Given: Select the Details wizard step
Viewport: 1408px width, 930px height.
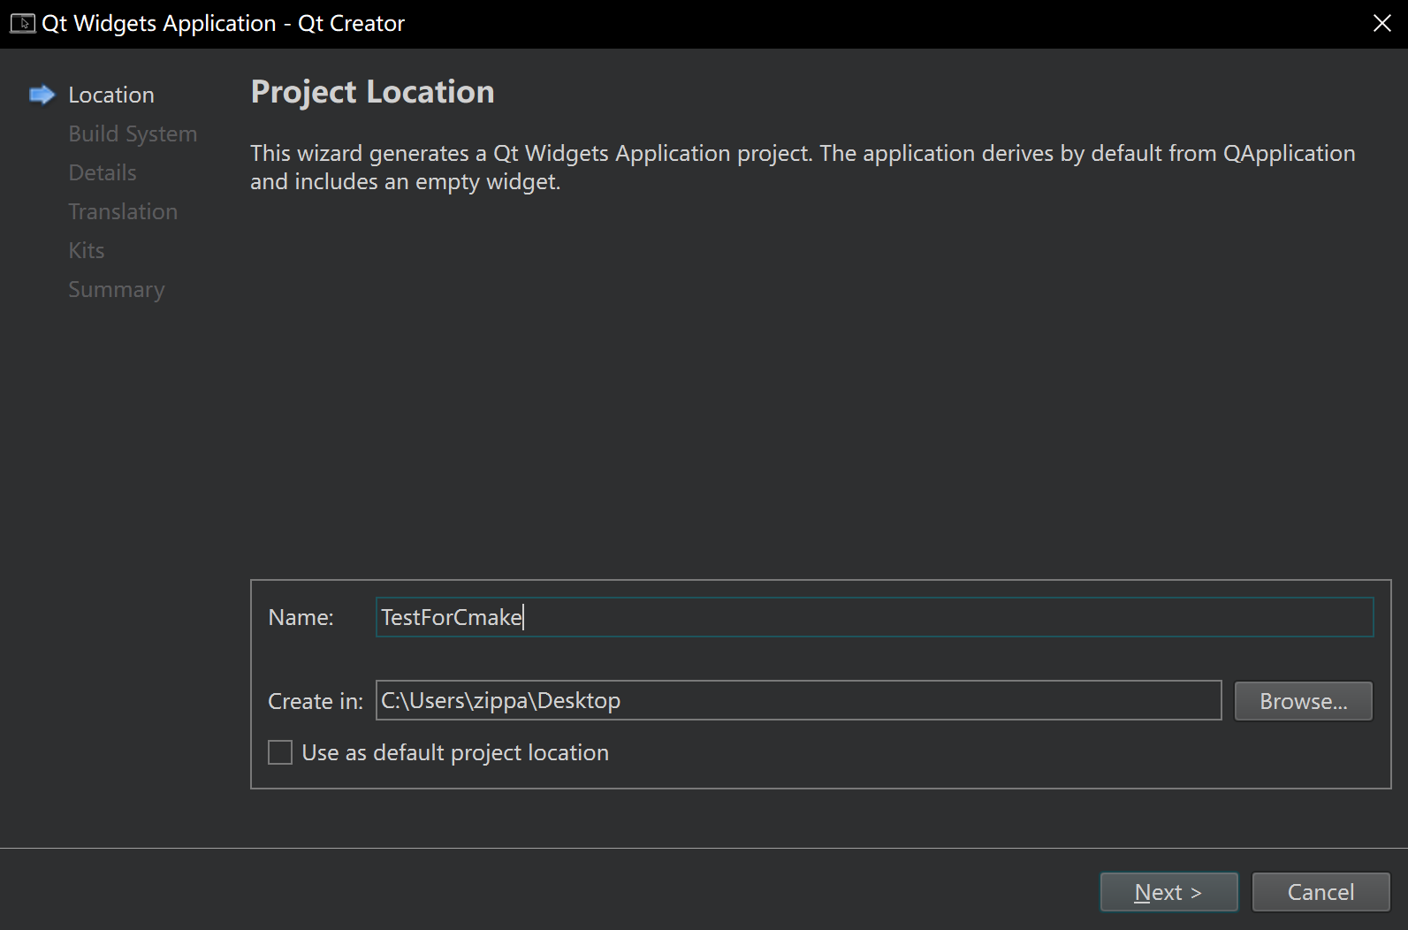Looking at the screenshot, I should [x=103, y=172].
